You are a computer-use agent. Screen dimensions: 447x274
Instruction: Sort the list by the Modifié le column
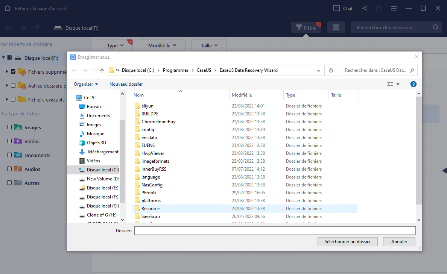tap(242, 95)
